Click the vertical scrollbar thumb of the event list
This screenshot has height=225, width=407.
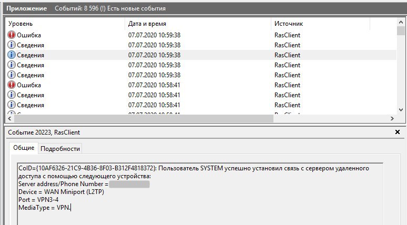point(401,31)
